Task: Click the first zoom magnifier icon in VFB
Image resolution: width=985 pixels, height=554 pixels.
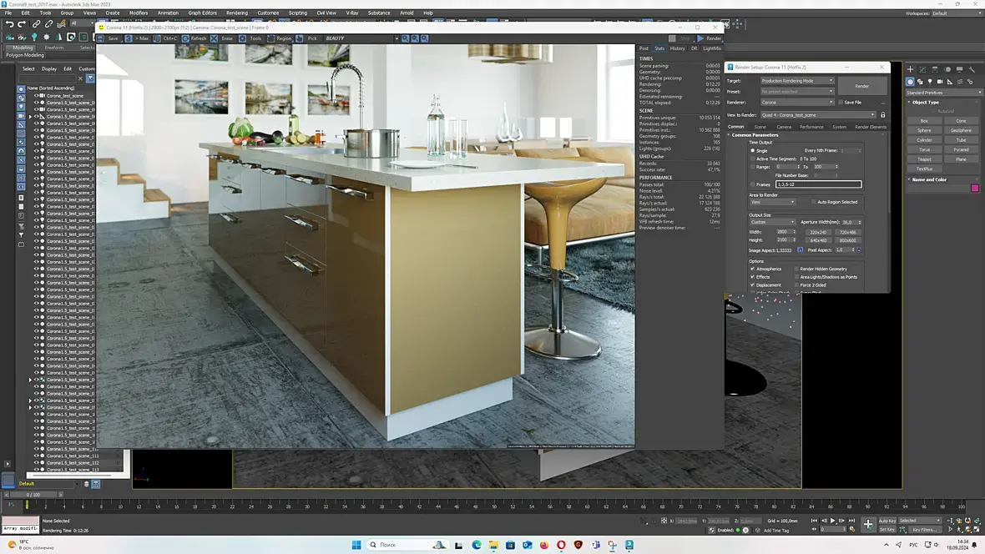Action: [405, 38]
